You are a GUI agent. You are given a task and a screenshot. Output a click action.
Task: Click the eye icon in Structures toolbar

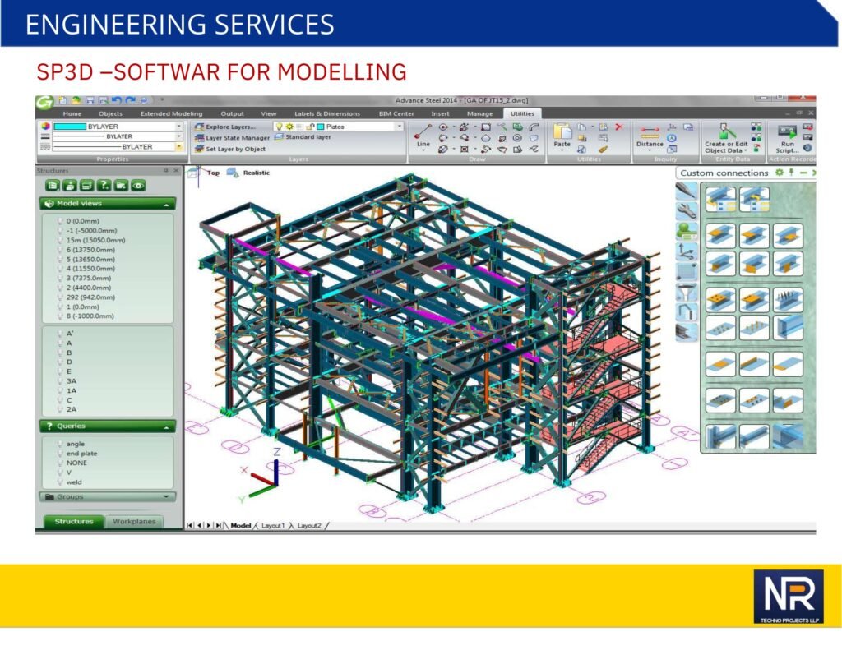pos(138,186)
